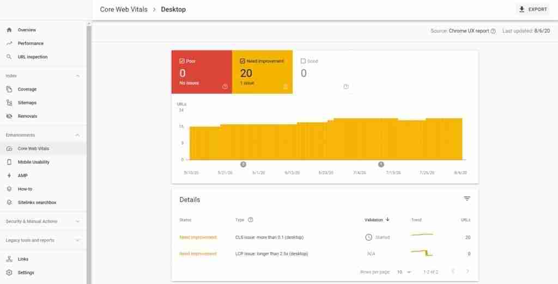
Task: Click help icon beside Type column header
Action: coord(251,220)
